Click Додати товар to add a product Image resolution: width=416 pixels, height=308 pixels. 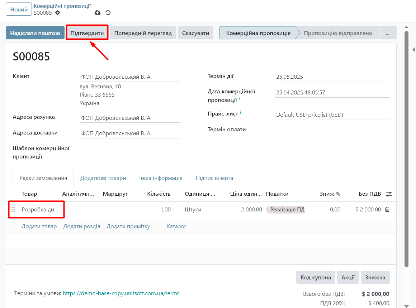39,226
